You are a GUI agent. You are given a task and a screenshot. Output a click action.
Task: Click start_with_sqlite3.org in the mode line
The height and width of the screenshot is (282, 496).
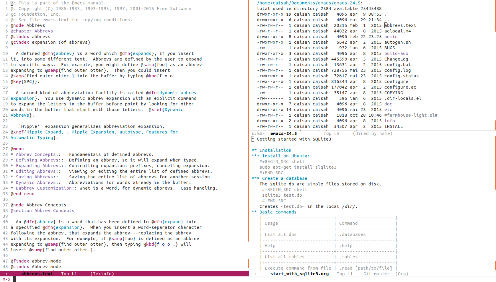click(299, 274)
